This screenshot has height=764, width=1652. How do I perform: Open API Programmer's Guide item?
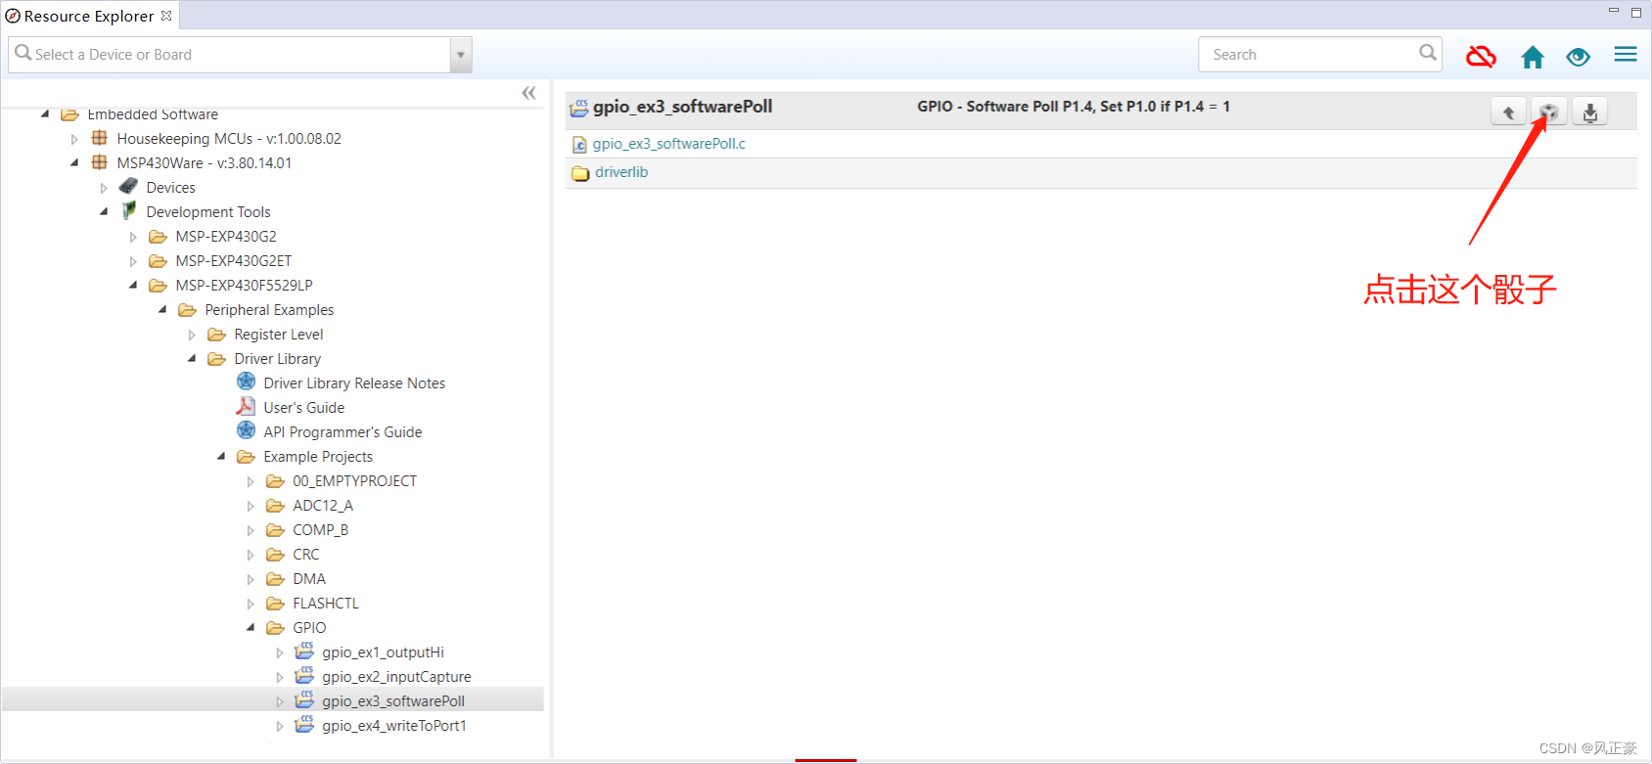point(343,432)
